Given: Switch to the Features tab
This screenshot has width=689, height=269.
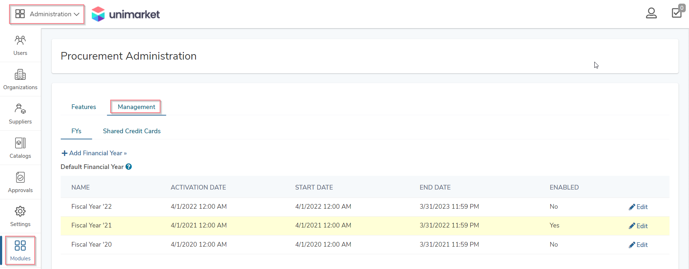Looking at the screenshot, I should coord(83,107).
